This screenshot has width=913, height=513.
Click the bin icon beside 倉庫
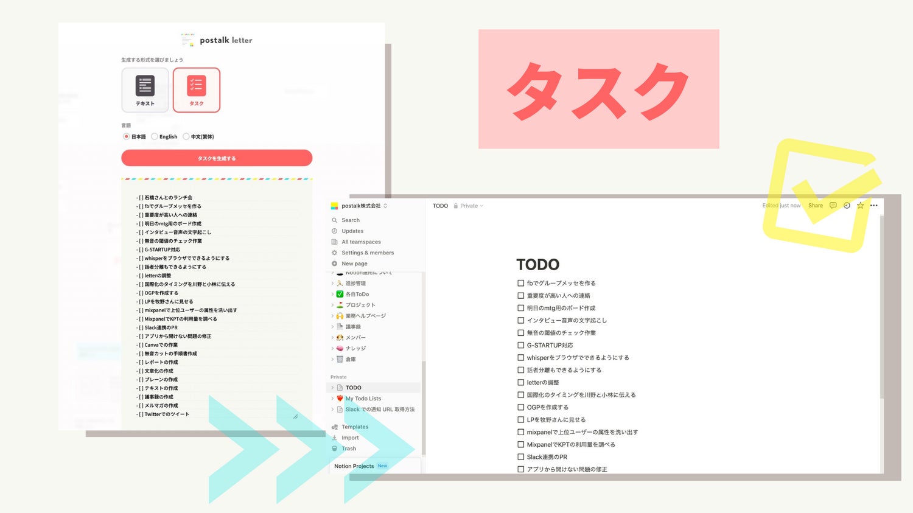[340, 360]
